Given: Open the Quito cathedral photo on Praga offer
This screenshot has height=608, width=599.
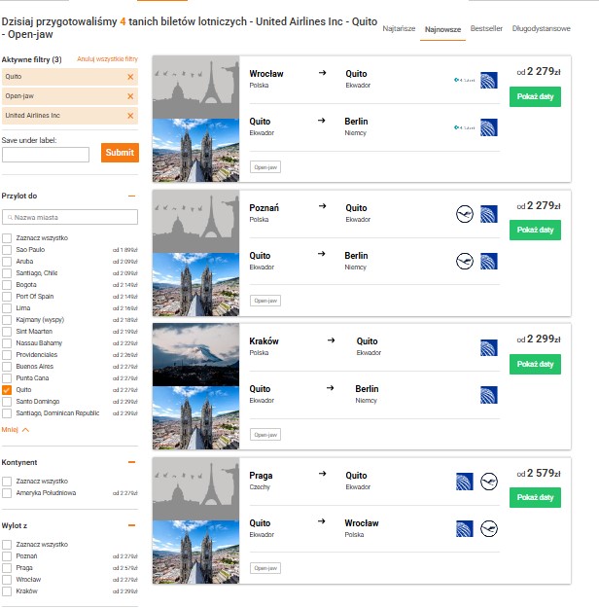Looking at the screenshot, I should click(x=195, y=552).
